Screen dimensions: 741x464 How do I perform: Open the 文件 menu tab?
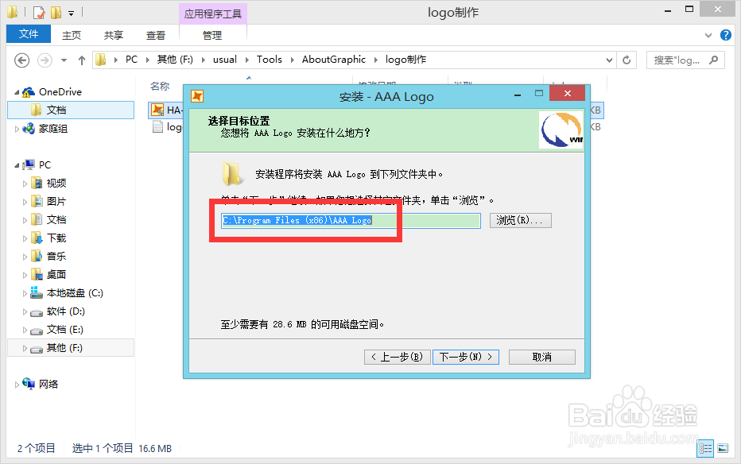(29, 34)
